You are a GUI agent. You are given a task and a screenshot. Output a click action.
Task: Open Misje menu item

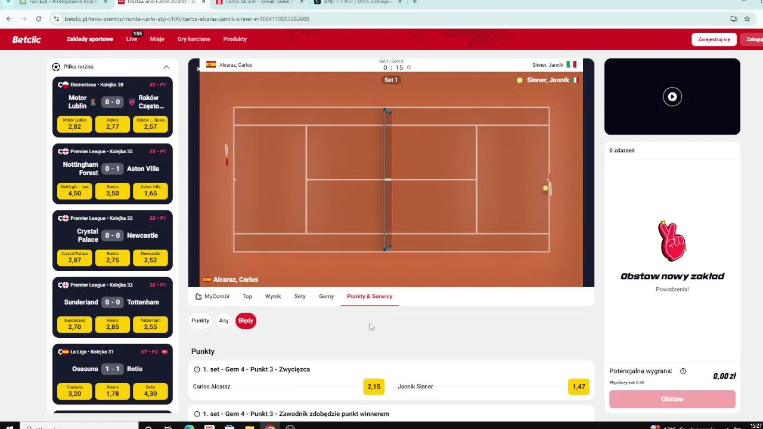point(157,39)
